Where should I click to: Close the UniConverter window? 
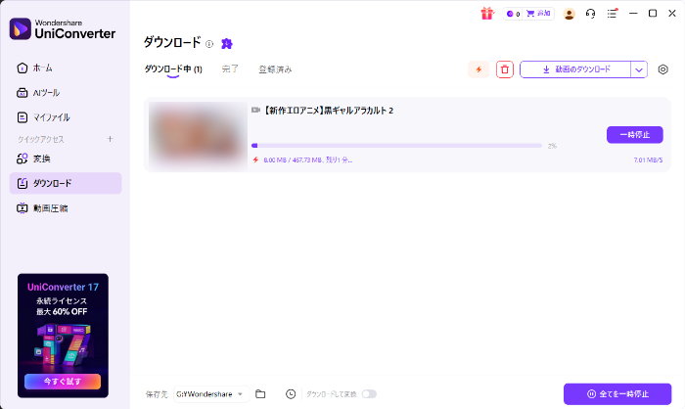[672, 14]
